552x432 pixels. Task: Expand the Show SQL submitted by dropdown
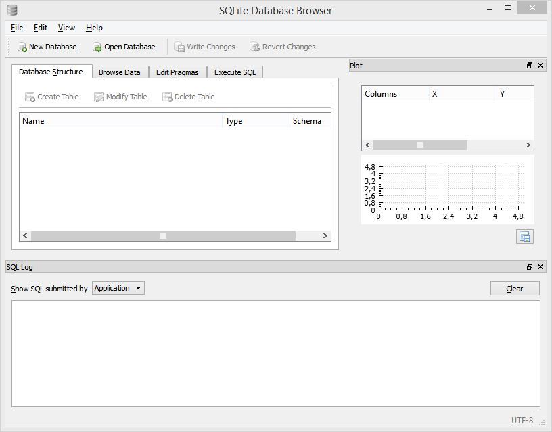coord(118,288)
